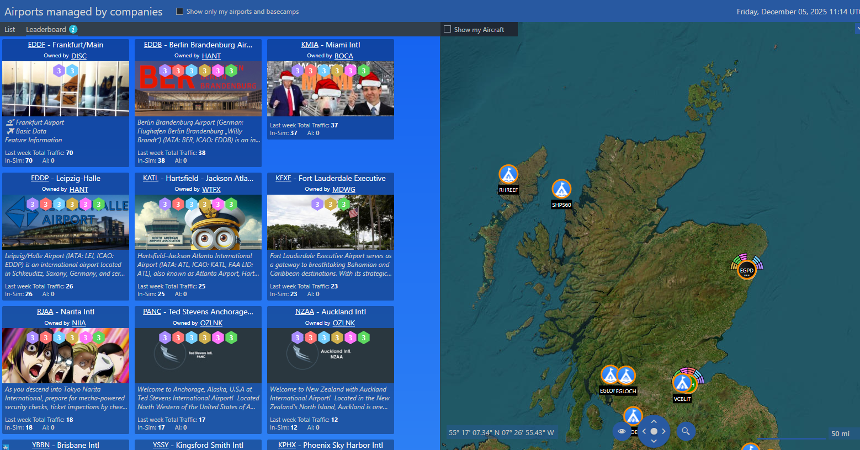Pan the map up with arrow control
The height and width of the screenshot is (450, 860).
pos(654,421)
